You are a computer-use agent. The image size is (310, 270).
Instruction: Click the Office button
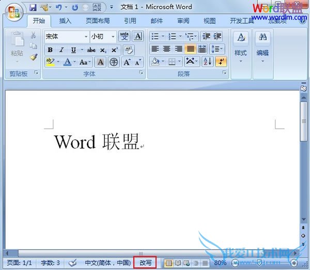point(14,12)
